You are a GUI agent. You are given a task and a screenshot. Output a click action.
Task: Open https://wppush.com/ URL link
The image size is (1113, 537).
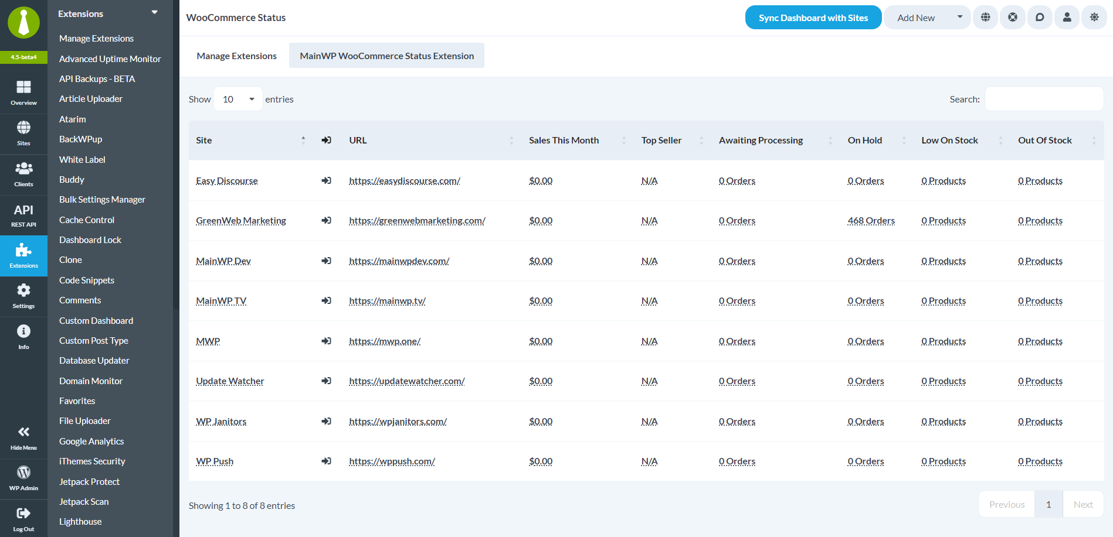[x=392, y=461]
